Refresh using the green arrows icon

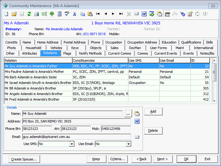29,14
